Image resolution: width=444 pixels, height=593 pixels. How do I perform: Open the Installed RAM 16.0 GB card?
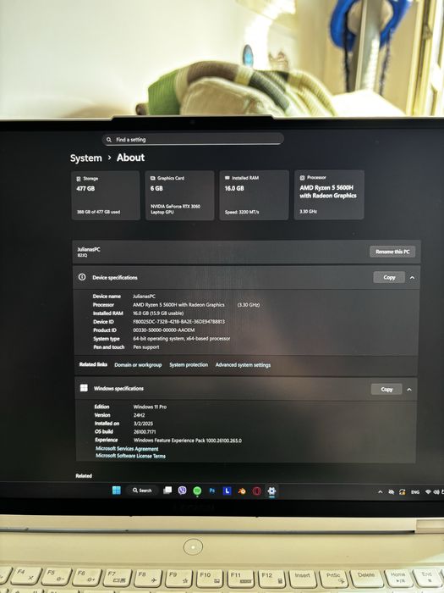pyautogui.click(x=254, y=195)
